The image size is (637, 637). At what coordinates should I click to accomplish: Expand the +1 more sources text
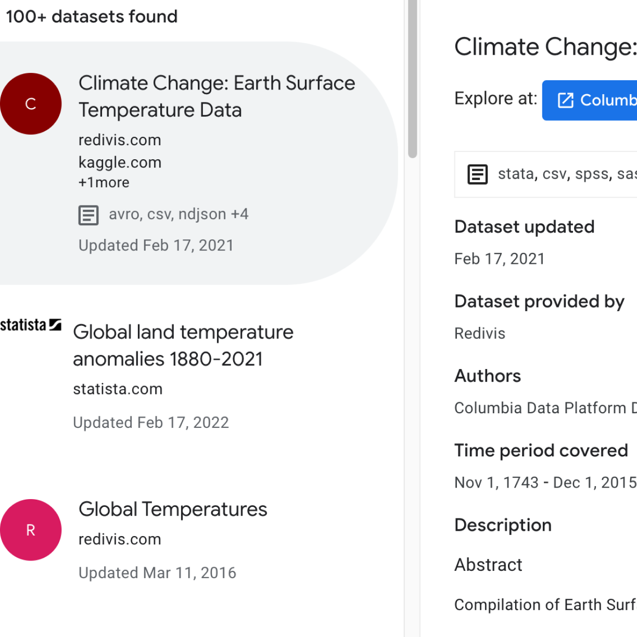pyautogui.click(x=104, y=183)
